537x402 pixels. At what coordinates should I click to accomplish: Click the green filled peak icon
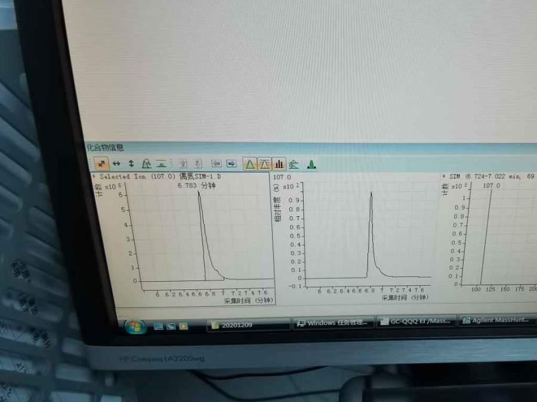click(x=311, y=164)
